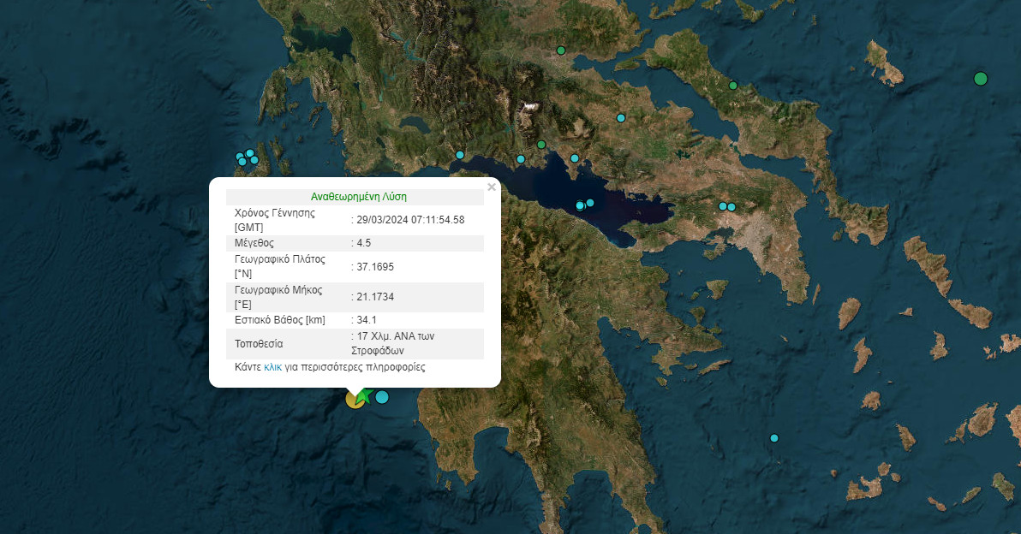Click the right cyan marker inside the Gulf of Corinth
This screenshot has height=534, width=1021.
click(590, 203)
